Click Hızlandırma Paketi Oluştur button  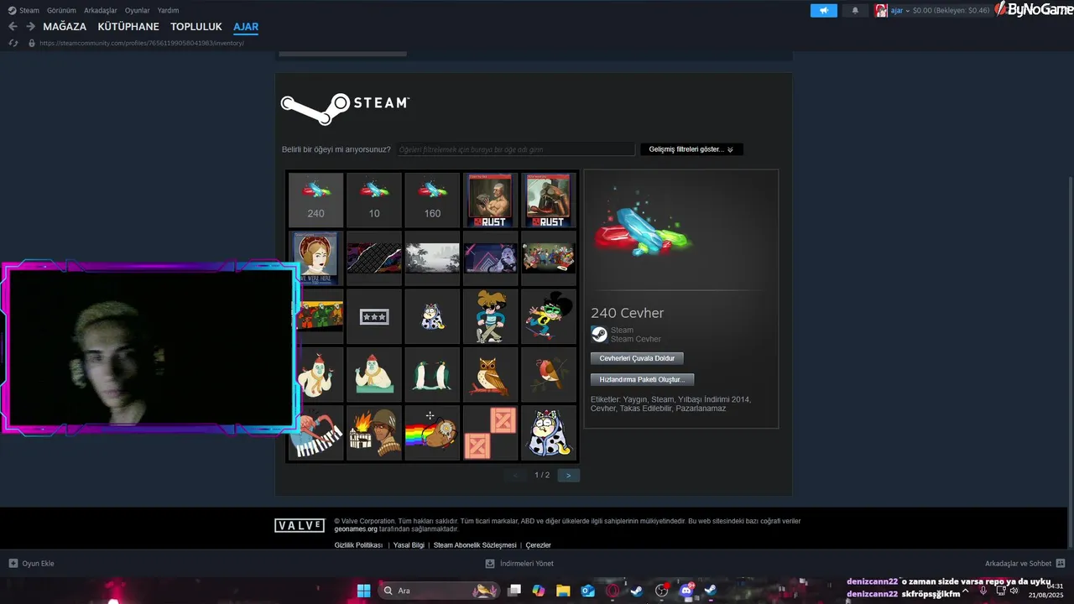click(642, 379)
